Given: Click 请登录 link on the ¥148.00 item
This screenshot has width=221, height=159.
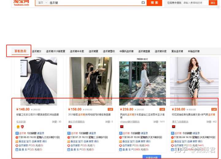Looking at the screenshot, I should [x=41, y=133].
